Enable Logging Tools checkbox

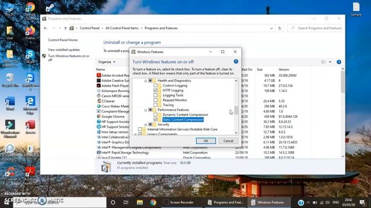coord(155,95)
